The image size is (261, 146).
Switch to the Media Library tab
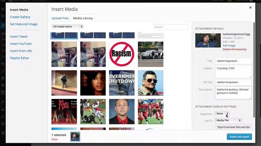(x=83, y=18)
